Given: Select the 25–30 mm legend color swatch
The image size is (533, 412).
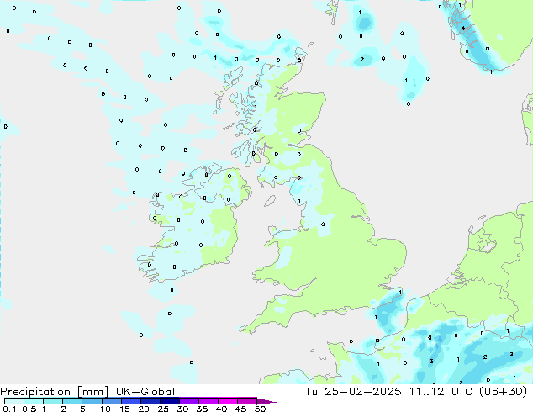Looking at the screenshot, I should tap(169, 401).
